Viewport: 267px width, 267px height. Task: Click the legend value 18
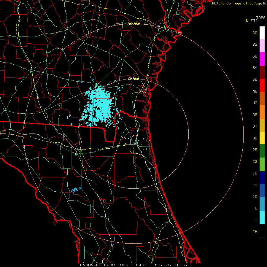(255, 173)
